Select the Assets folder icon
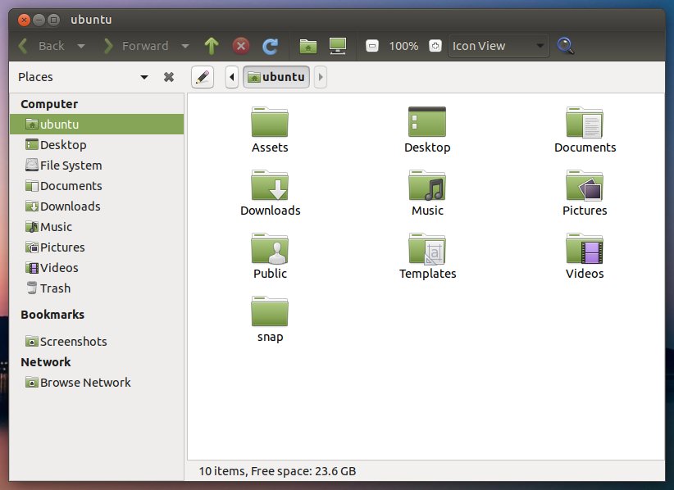 [270, 122]
